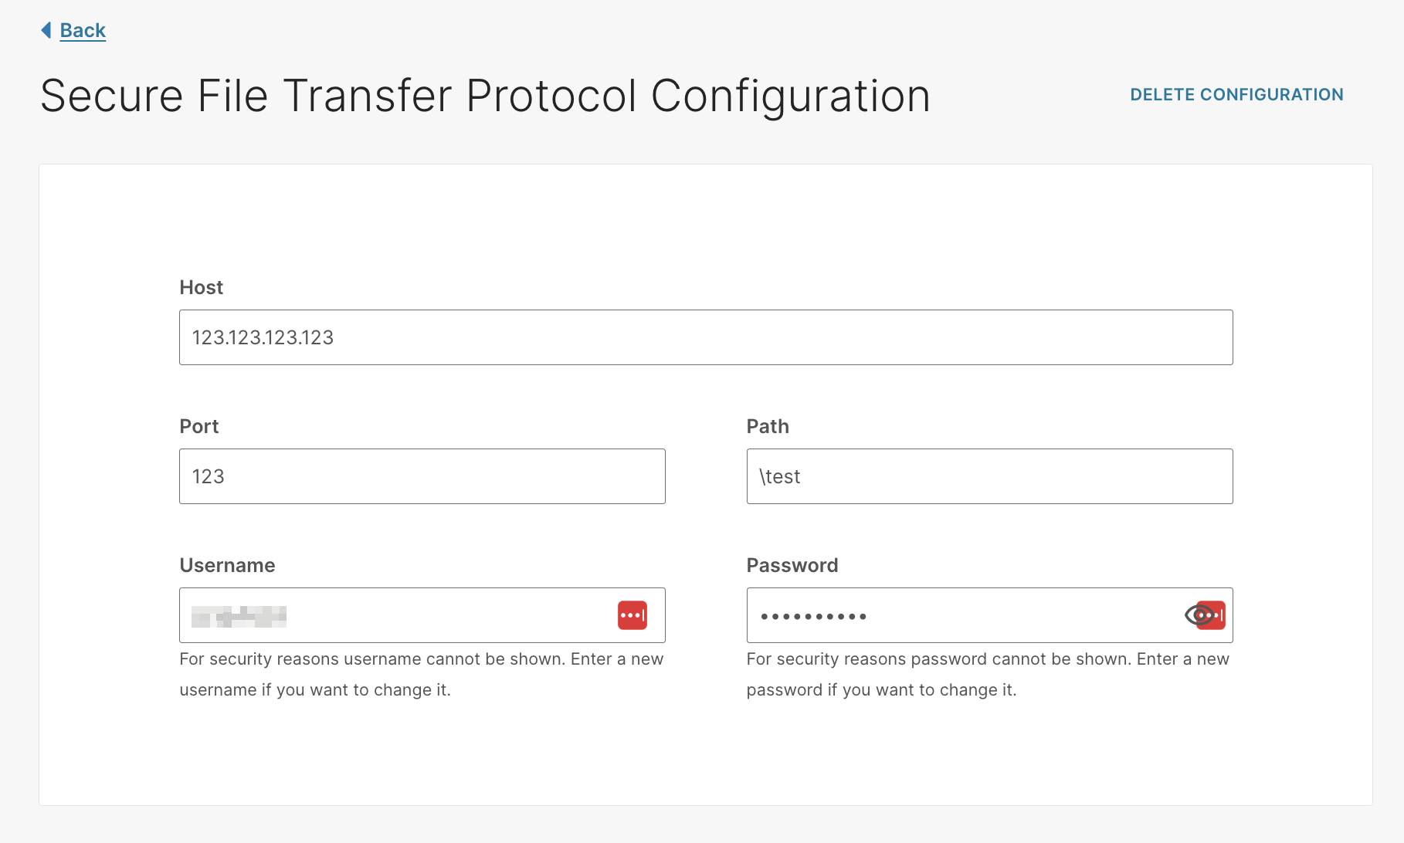
Task: Click the Password field label
Action: point(792,565)
